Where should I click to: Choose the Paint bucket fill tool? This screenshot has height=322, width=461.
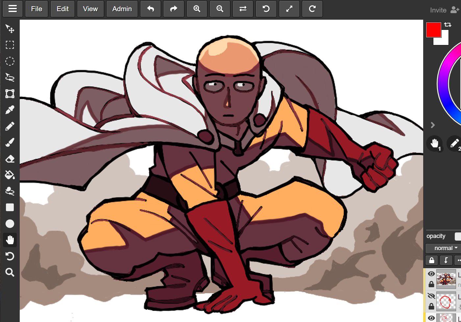[10, 175]
